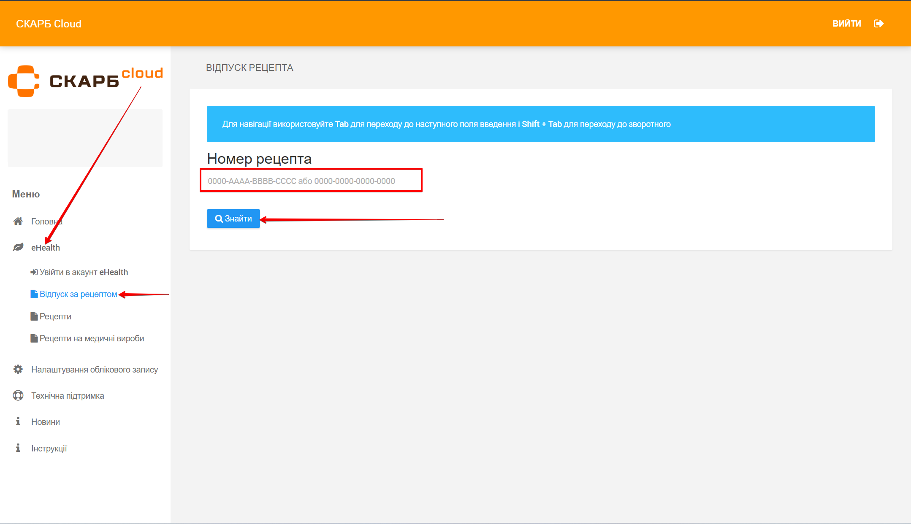The width and height of the screenshot is (911, 524).
Task: Open Технічна підтримка menu item
Action: point(68,396)
